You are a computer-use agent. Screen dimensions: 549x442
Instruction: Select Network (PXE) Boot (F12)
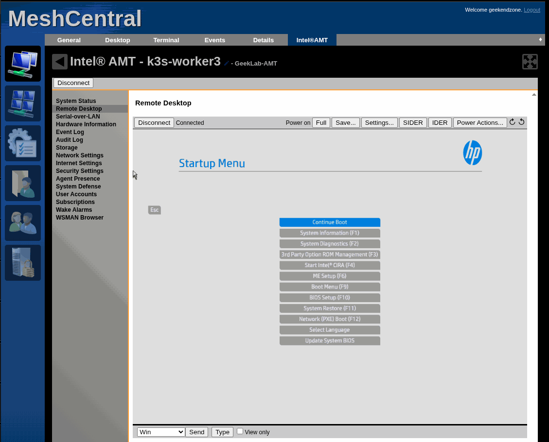[x=330, y=319]
